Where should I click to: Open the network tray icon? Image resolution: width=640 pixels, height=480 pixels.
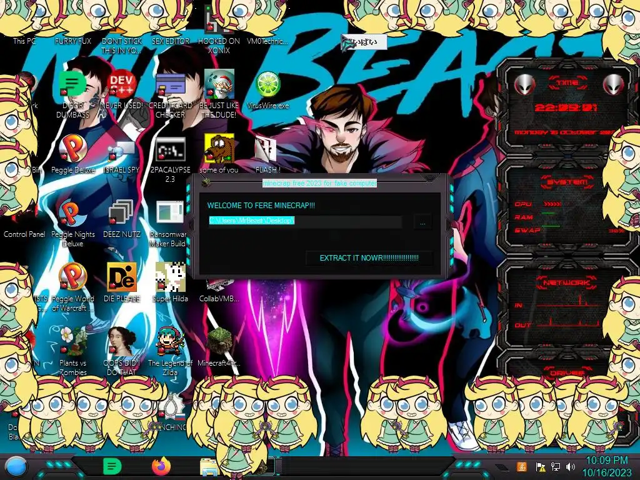click(555, 466)
